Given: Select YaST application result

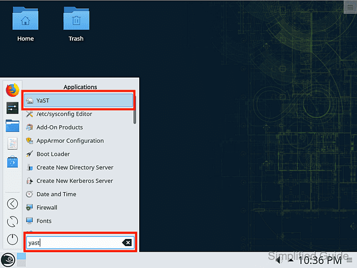Looking at the screenshot, I should click(79, 100).
